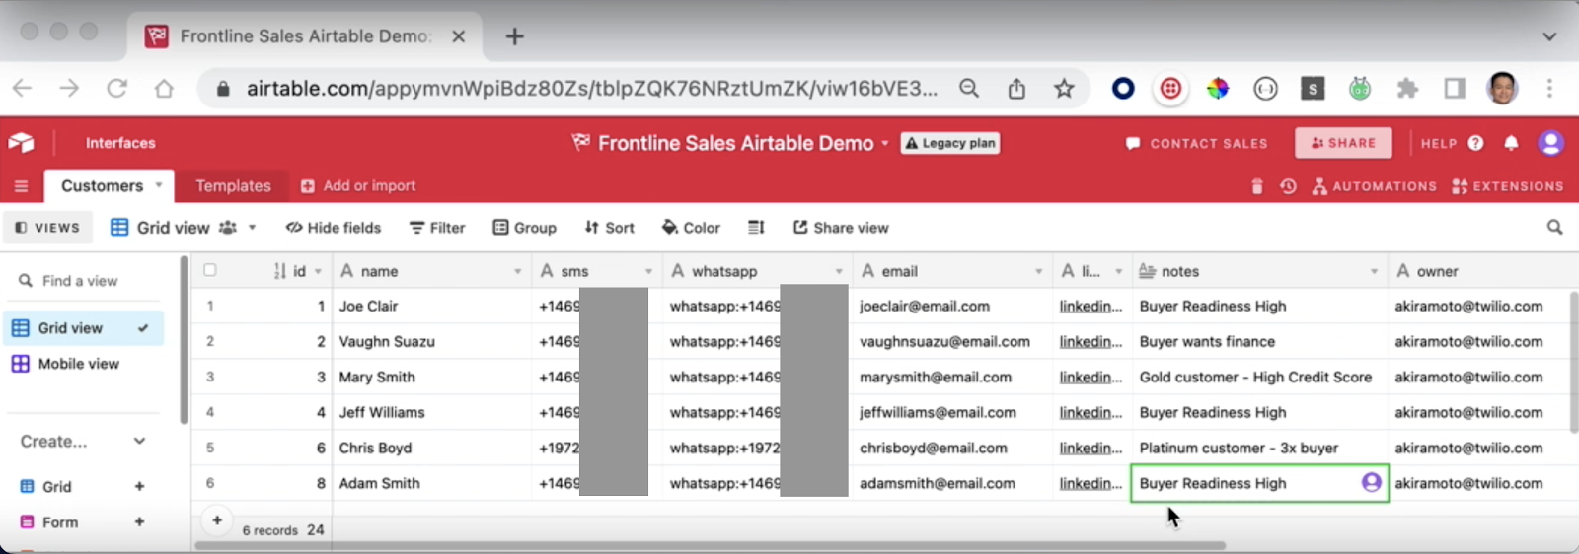This screenshot has width=1579, height=554.
Task: Click the Airtable home logo icon
Action: pyautogui.click(x=21, y=143)
